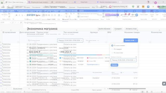Collapse the Скачать отчёт dropdown button
Screen dimensions: 166x93
click(x=131, y=40)
